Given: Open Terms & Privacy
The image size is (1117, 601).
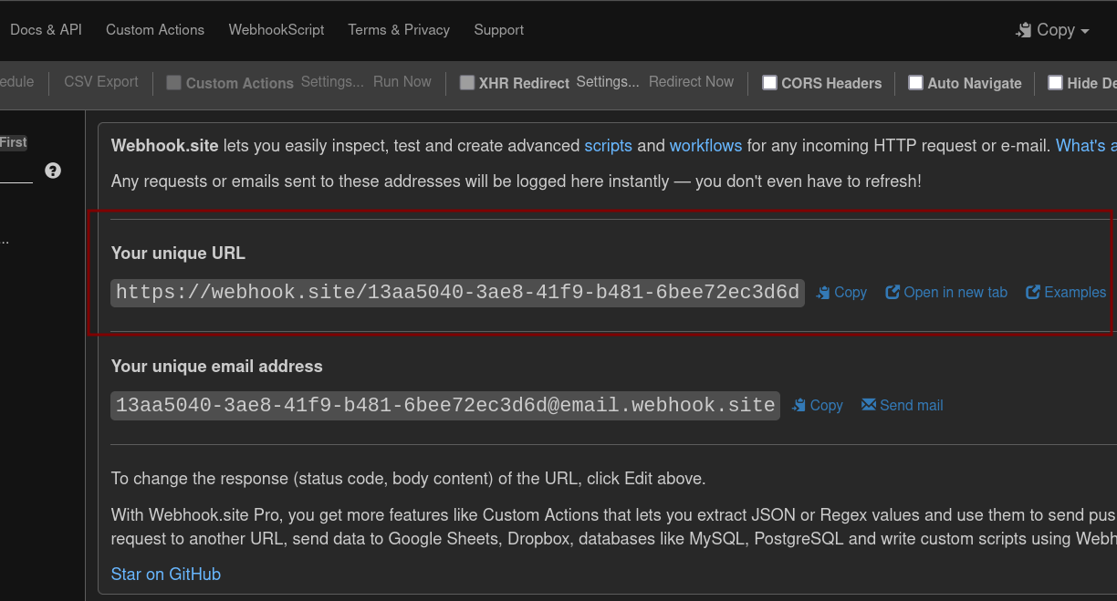Looking at the screenshot, I should (399, 30).
